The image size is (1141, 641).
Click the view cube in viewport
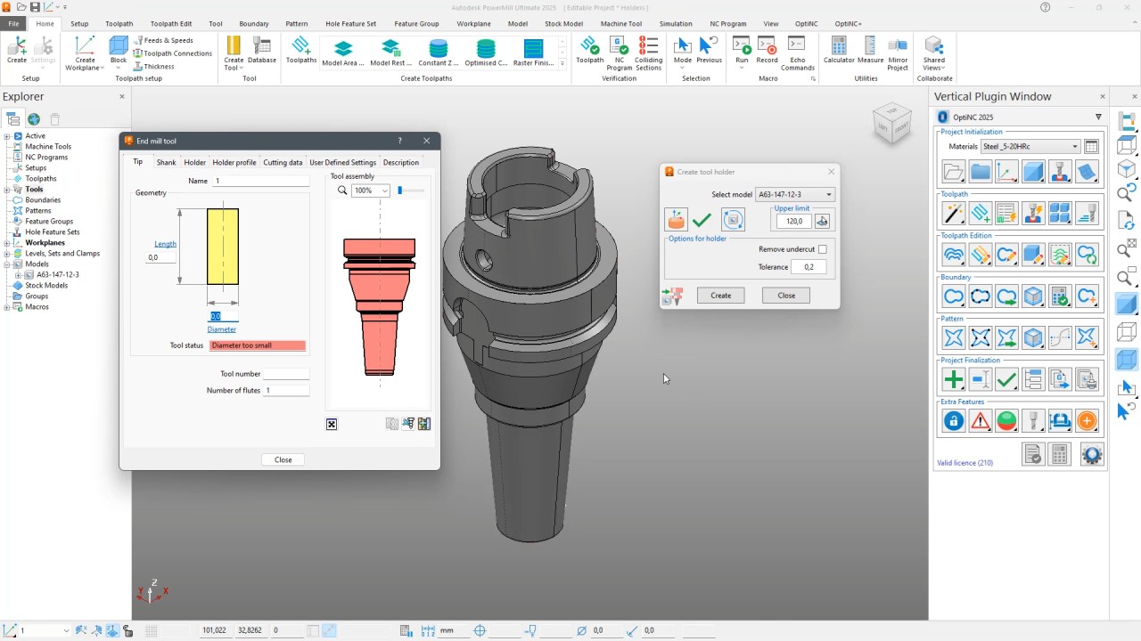[892, 124]
